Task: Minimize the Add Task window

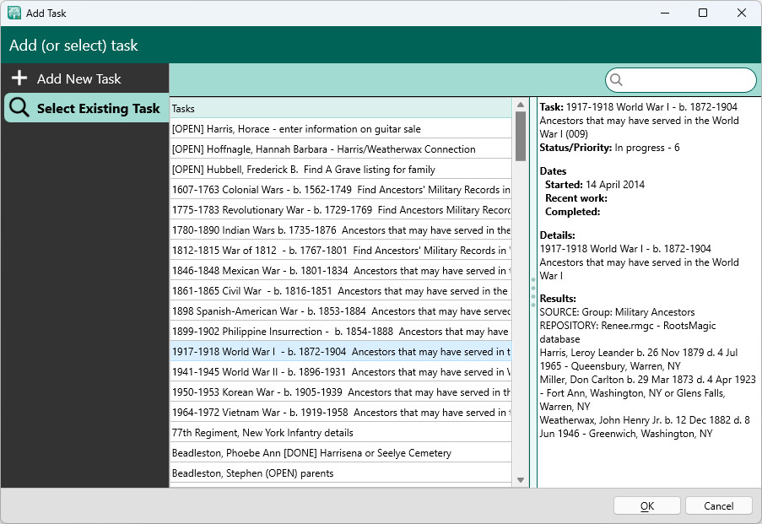Action: [x=665, y=14]
